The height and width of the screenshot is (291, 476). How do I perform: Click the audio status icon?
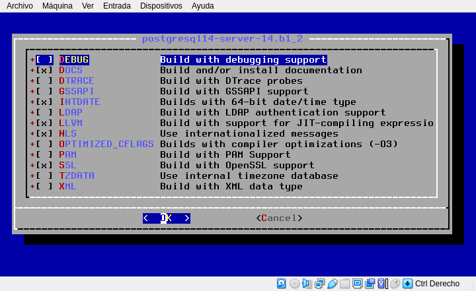307,284
